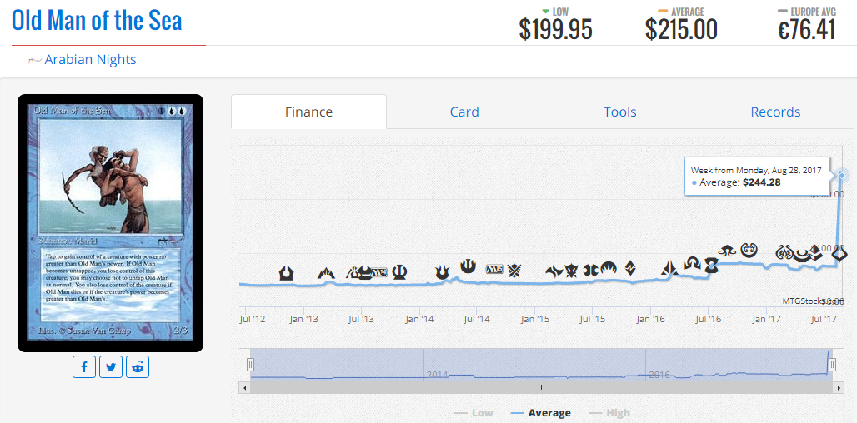This screenshot has width=857, height=423.
Task: Click the chart scrollbar's right arrow
Action: tap(839, 387)
